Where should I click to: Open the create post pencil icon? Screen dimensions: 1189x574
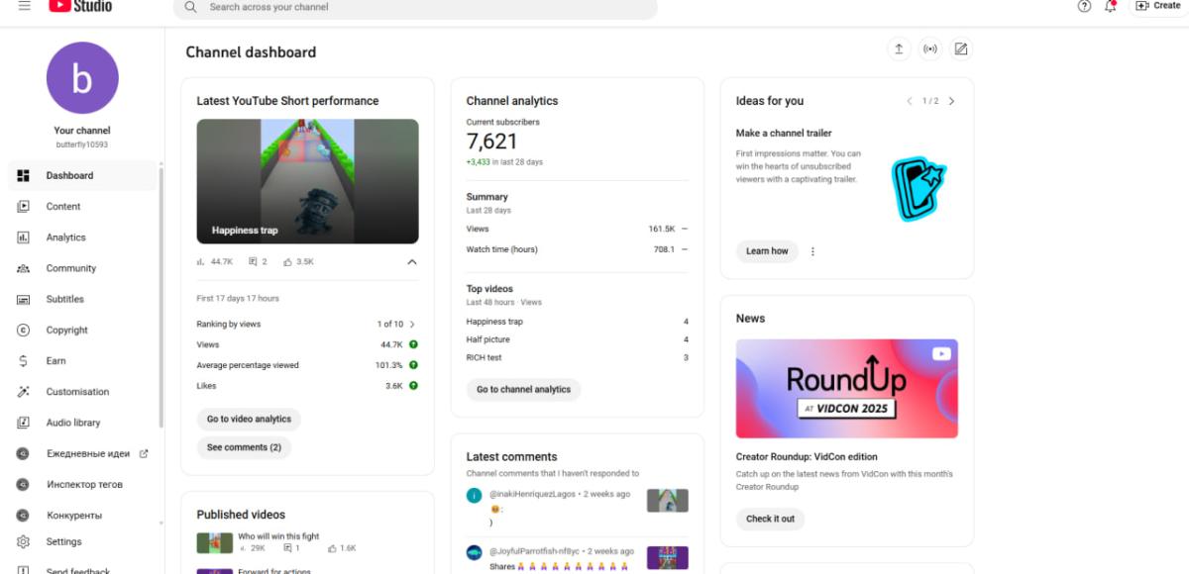tap(960, 49)
